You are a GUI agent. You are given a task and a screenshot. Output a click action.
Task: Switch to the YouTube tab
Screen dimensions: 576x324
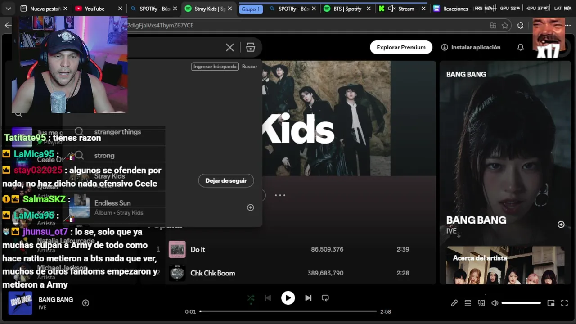[99, 9]
